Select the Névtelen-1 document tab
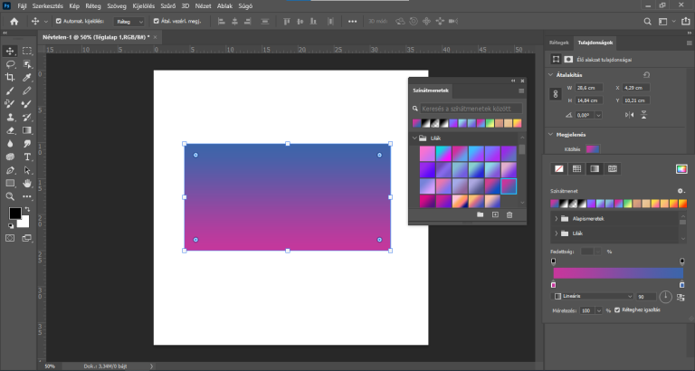The height and width of the screenshot is (371, 695). pyautogui.click(x=96, y=37)
